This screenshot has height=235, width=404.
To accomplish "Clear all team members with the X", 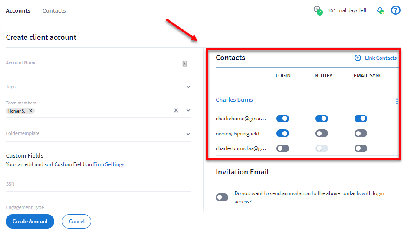I will (176, 110).
